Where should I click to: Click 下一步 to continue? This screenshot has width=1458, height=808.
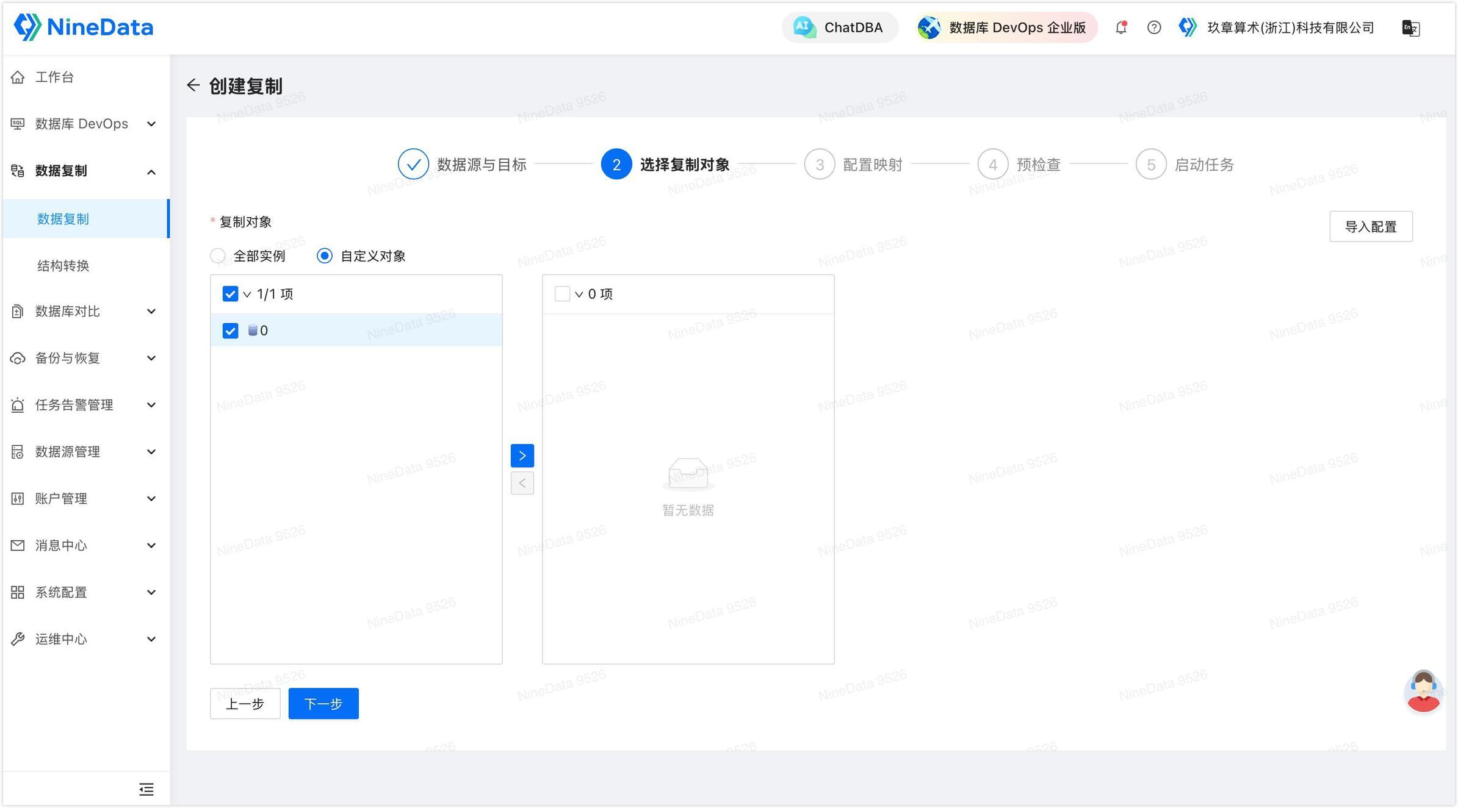[x=323, y=704]
